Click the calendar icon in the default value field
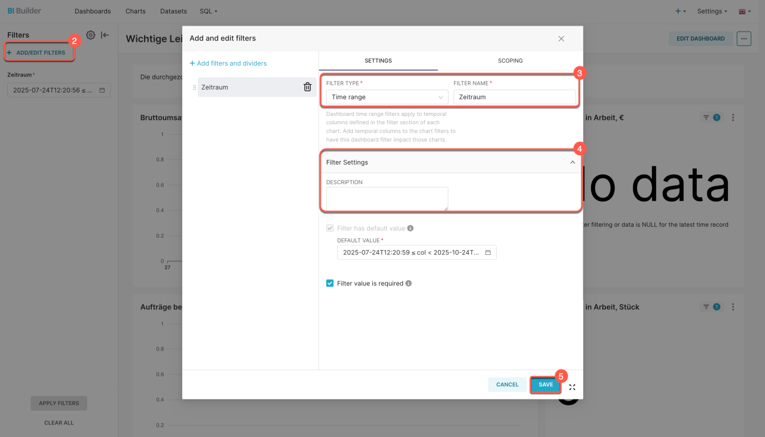 [x=488, y=253]
